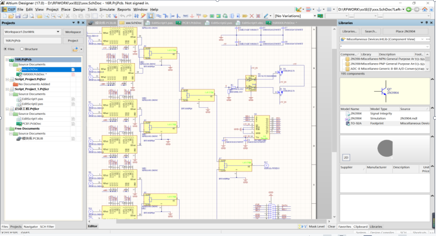The height and width of the screenshot is (236, 436).
Task: Click the Mask Level button
Action: (317, 227)
